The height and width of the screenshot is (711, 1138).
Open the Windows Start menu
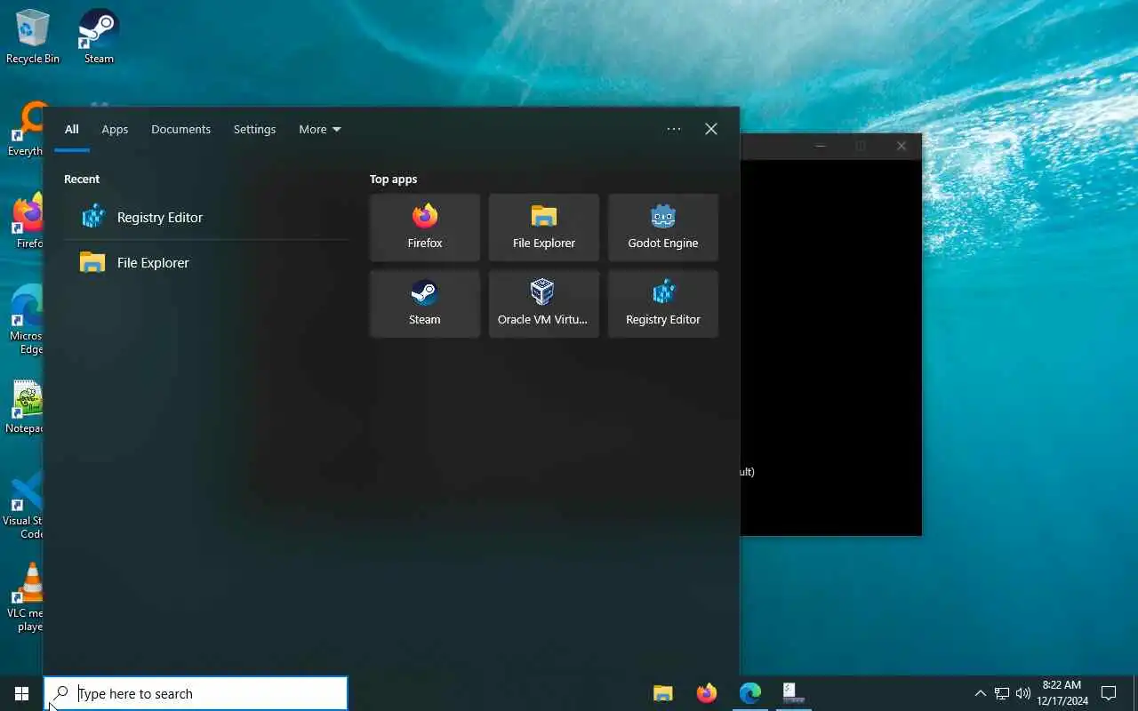pyautogui.click(x=21, y=693)
